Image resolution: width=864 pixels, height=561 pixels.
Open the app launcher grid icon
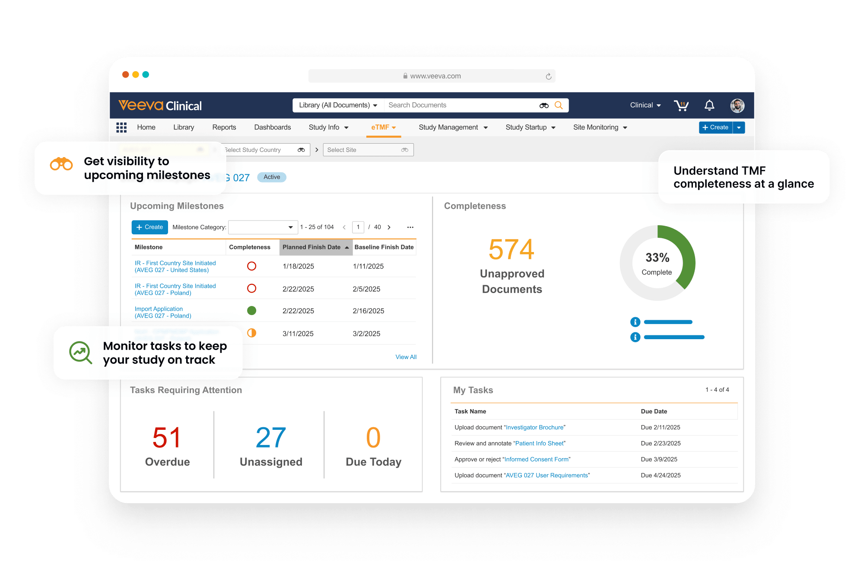121,127
